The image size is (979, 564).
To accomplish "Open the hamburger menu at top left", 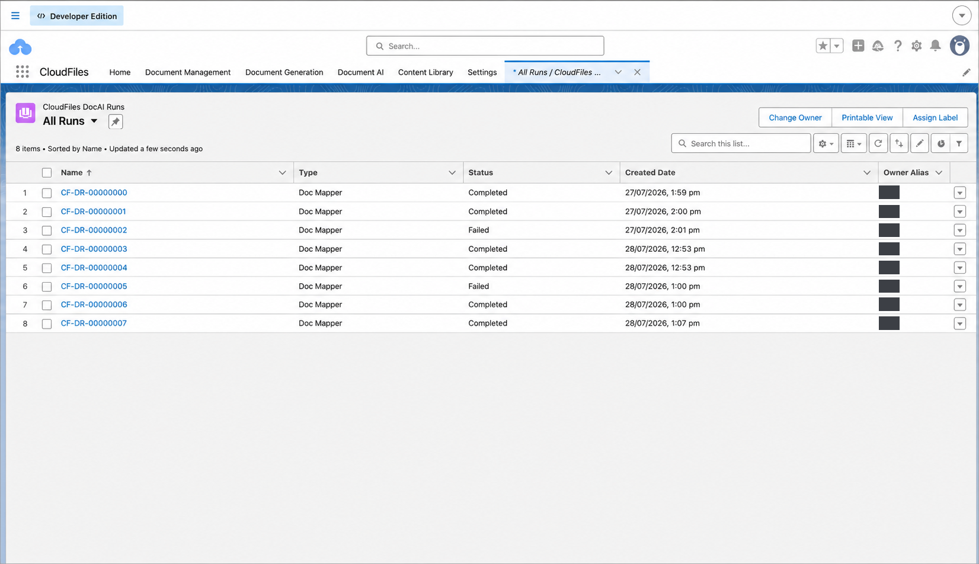I will [15, 16].
